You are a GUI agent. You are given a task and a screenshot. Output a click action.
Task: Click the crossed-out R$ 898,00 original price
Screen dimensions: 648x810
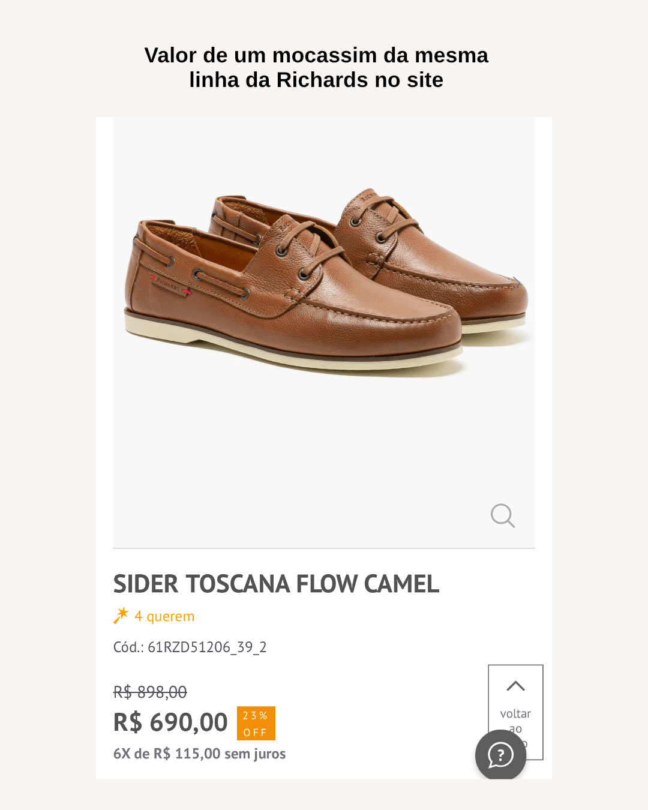point(150,692)
